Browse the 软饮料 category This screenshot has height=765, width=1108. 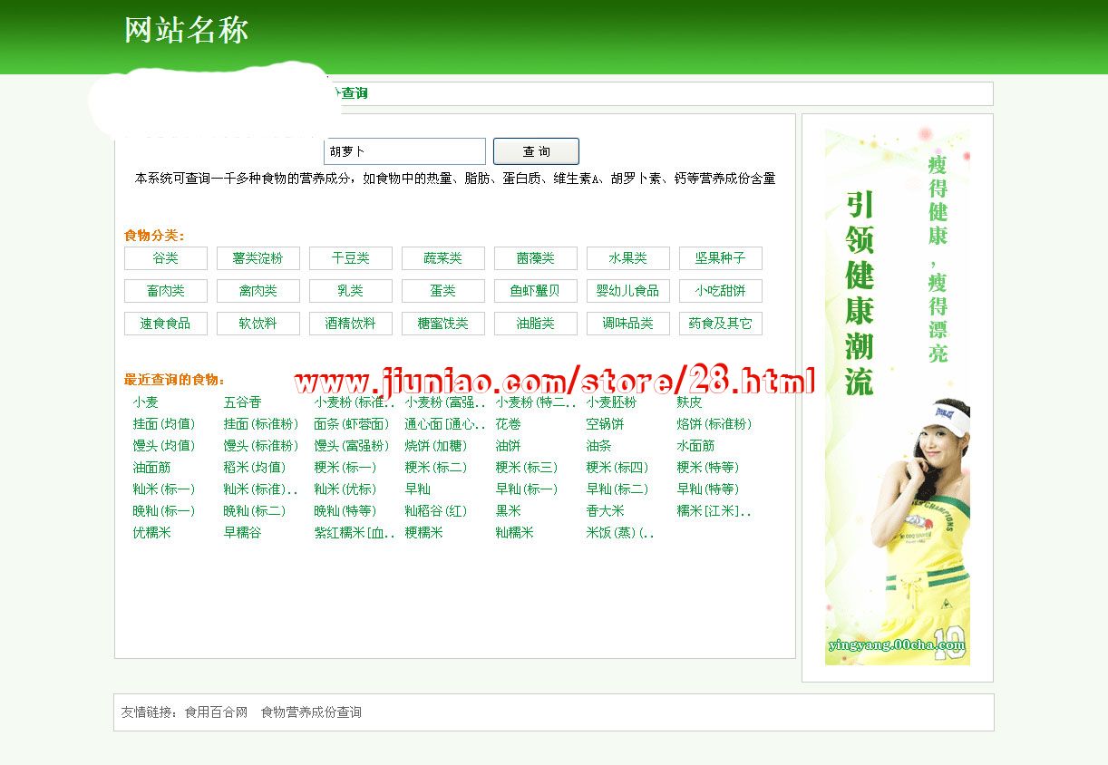click(x=258, y=324)
